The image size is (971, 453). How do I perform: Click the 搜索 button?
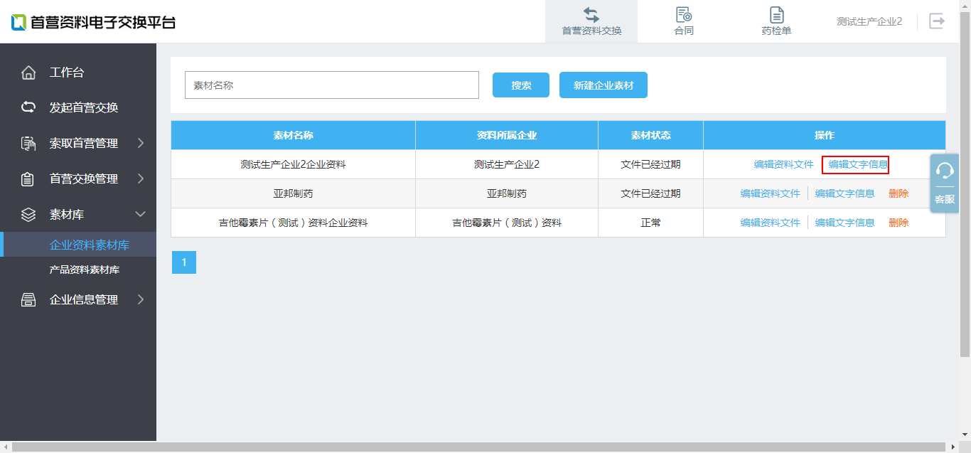click(x=521, y=85)
